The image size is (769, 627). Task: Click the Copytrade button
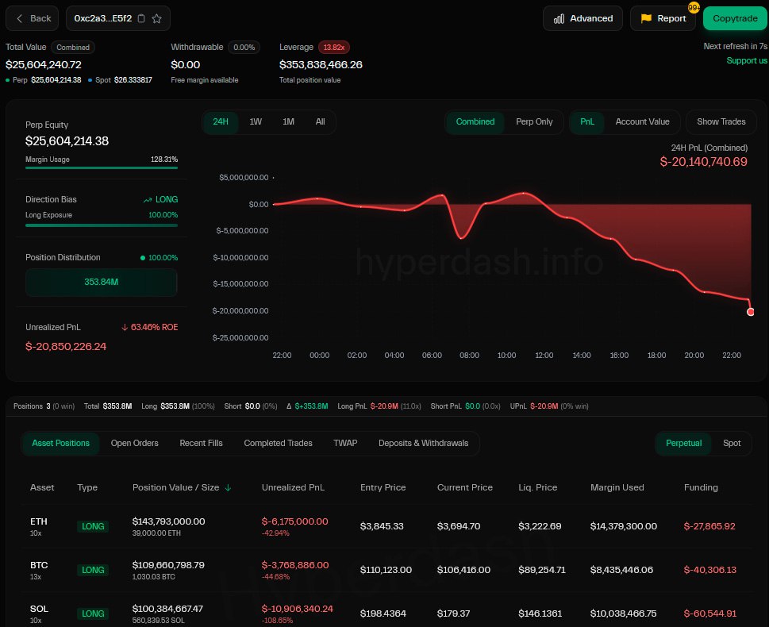[734, 18]
